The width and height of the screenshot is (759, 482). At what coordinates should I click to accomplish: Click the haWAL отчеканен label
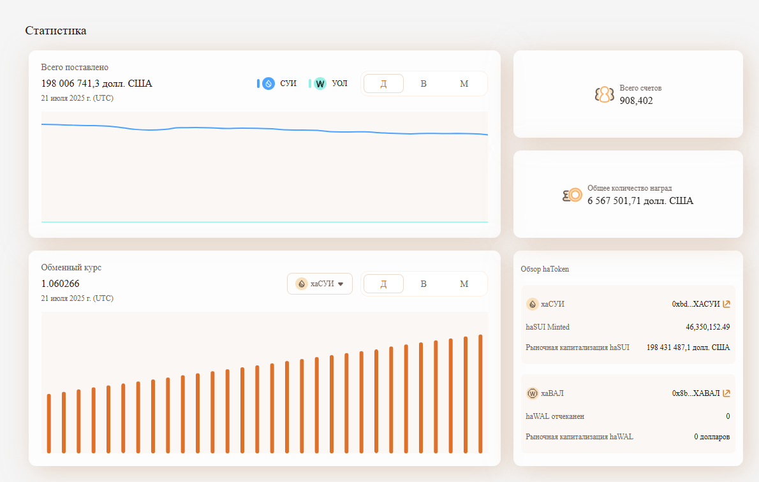(x=555, y=416)
